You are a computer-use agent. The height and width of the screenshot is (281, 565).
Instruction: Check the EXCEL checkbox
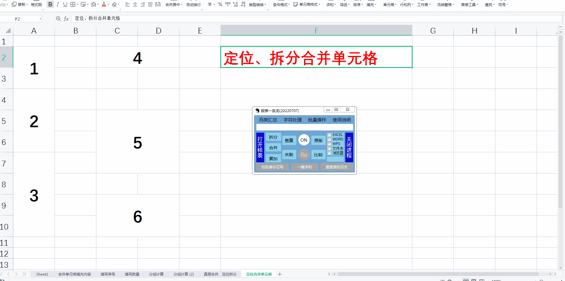(329, 135)
